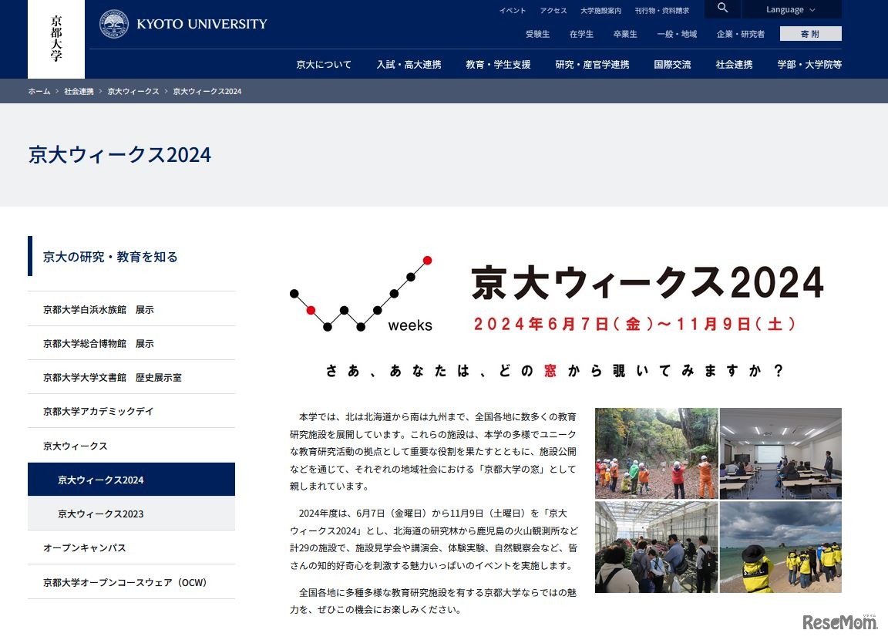The image size is (888, 640).
Task: Go to 社会連携 in breadcrumb
Action: [79, 91]
